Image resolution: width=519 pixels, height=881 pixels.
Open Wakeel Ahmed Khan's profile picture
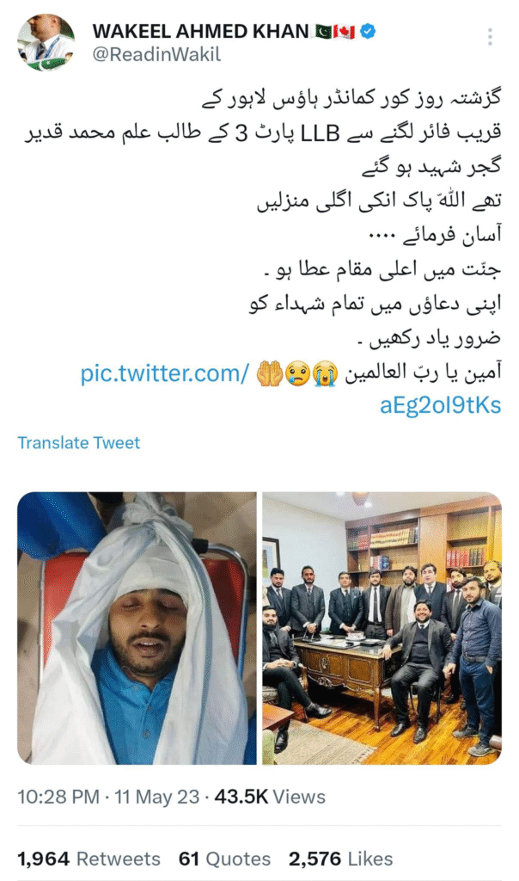tap(46, 43)
